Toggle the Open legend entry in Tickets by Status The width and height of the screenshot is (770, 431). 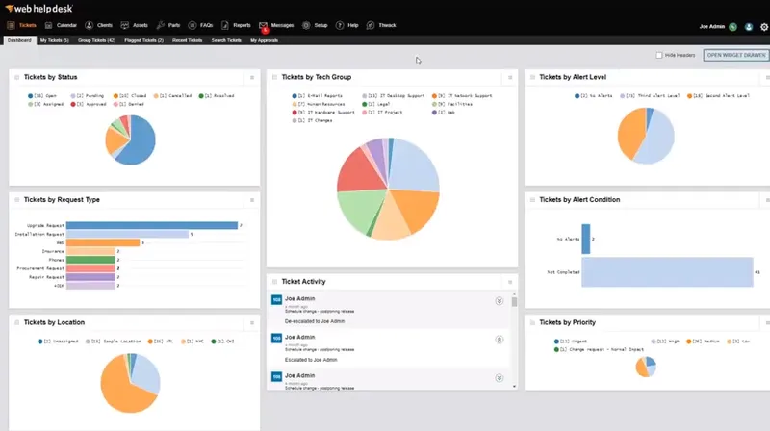pos(42,95)
